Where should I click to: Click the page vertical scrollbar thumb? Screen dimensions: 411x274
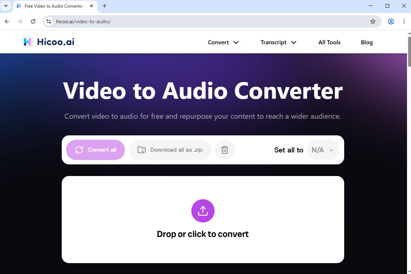pos(409,52)
